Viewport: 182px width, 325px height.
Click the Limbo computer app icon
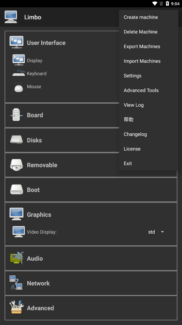coord(11,17)
